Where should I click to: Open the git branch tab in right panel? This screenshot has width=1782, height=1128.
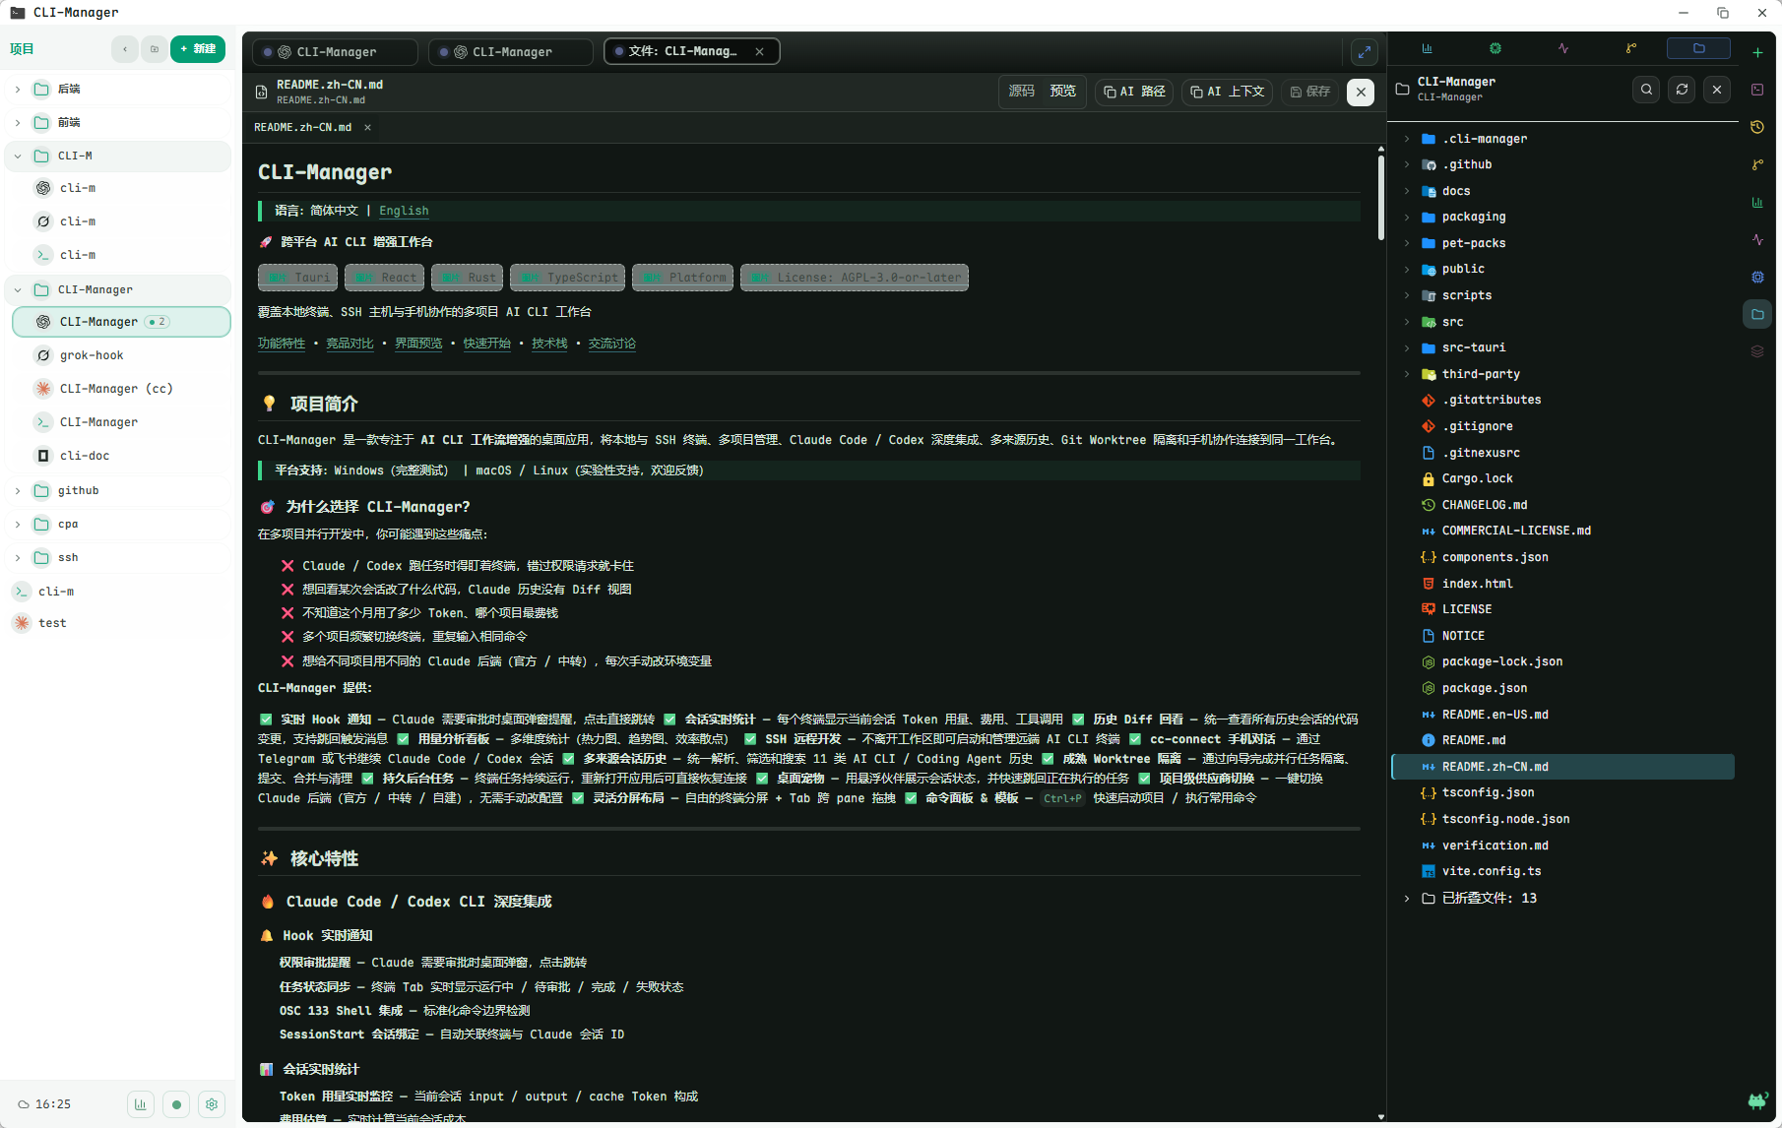pyautogui.click(x=1631, y=48)
